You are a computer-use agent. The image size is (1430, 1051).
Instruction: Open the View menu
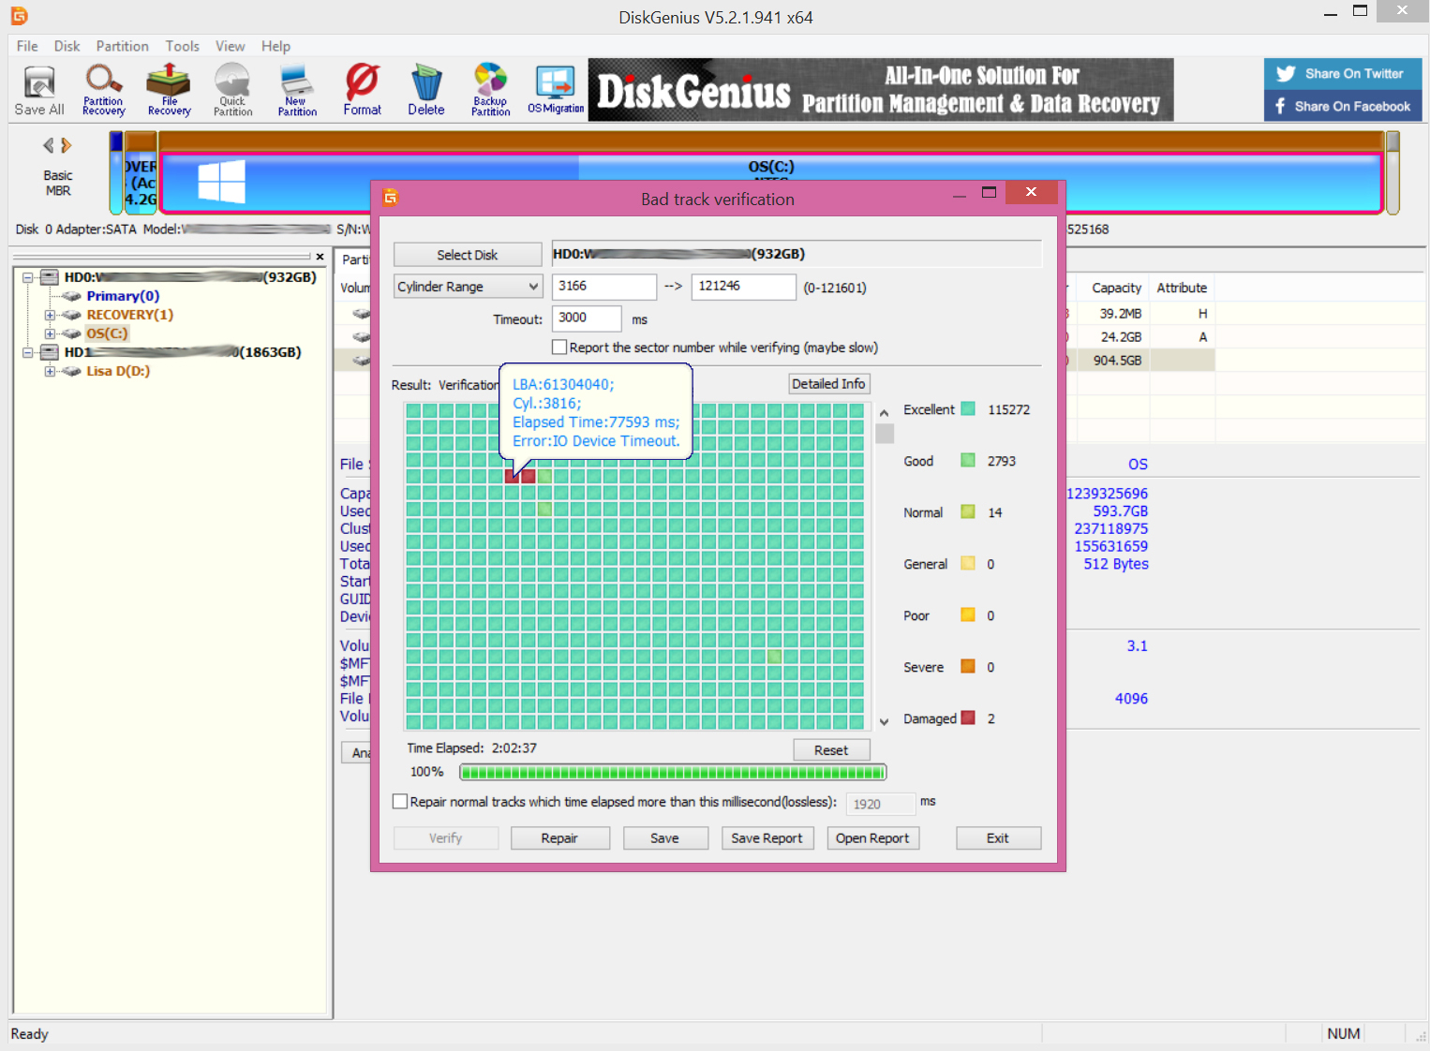click(230, 46)
